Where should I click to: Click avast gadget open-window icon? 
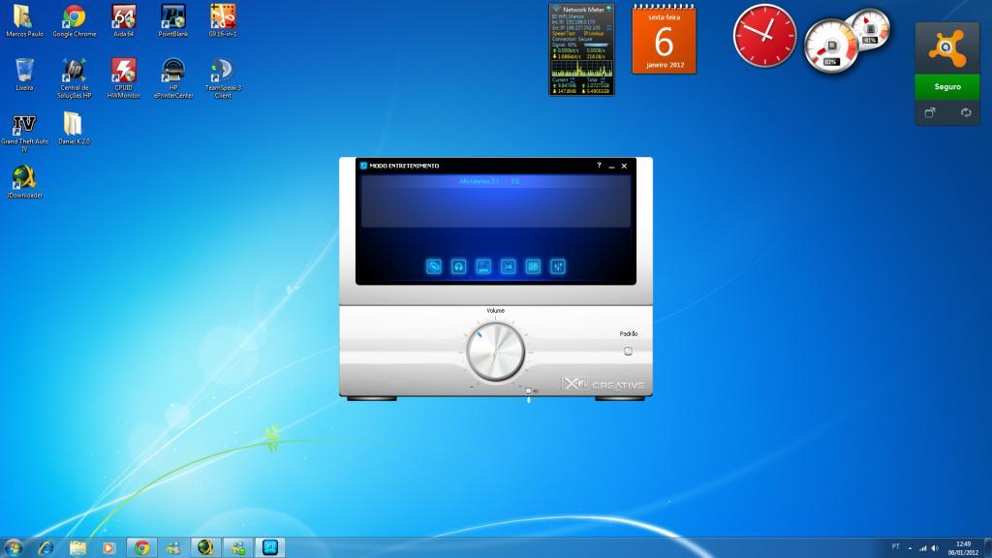click(x=930, y=112)
